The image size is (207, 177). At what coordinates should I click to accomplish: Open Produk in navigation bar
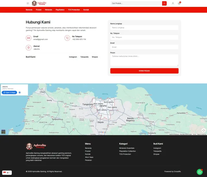click(x=39, y=10)
